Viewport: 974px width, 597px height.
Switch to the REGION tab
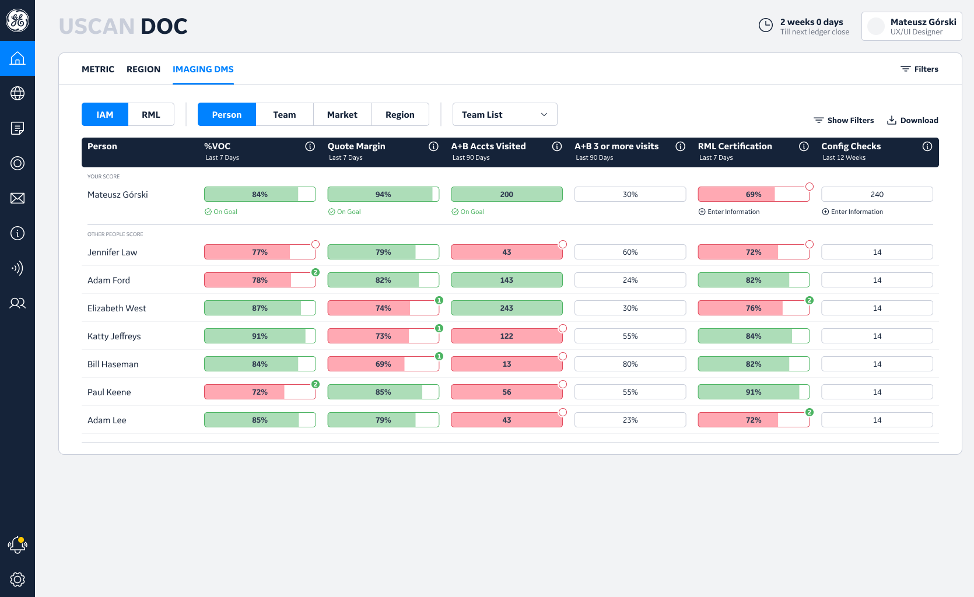[143, 69]
